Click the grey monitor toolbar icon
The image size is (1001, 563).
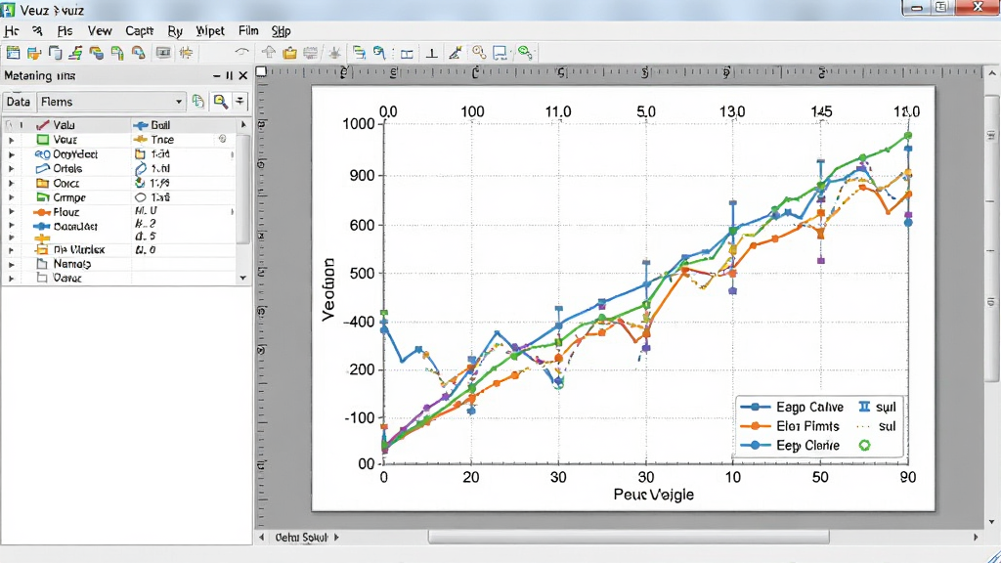163,53
